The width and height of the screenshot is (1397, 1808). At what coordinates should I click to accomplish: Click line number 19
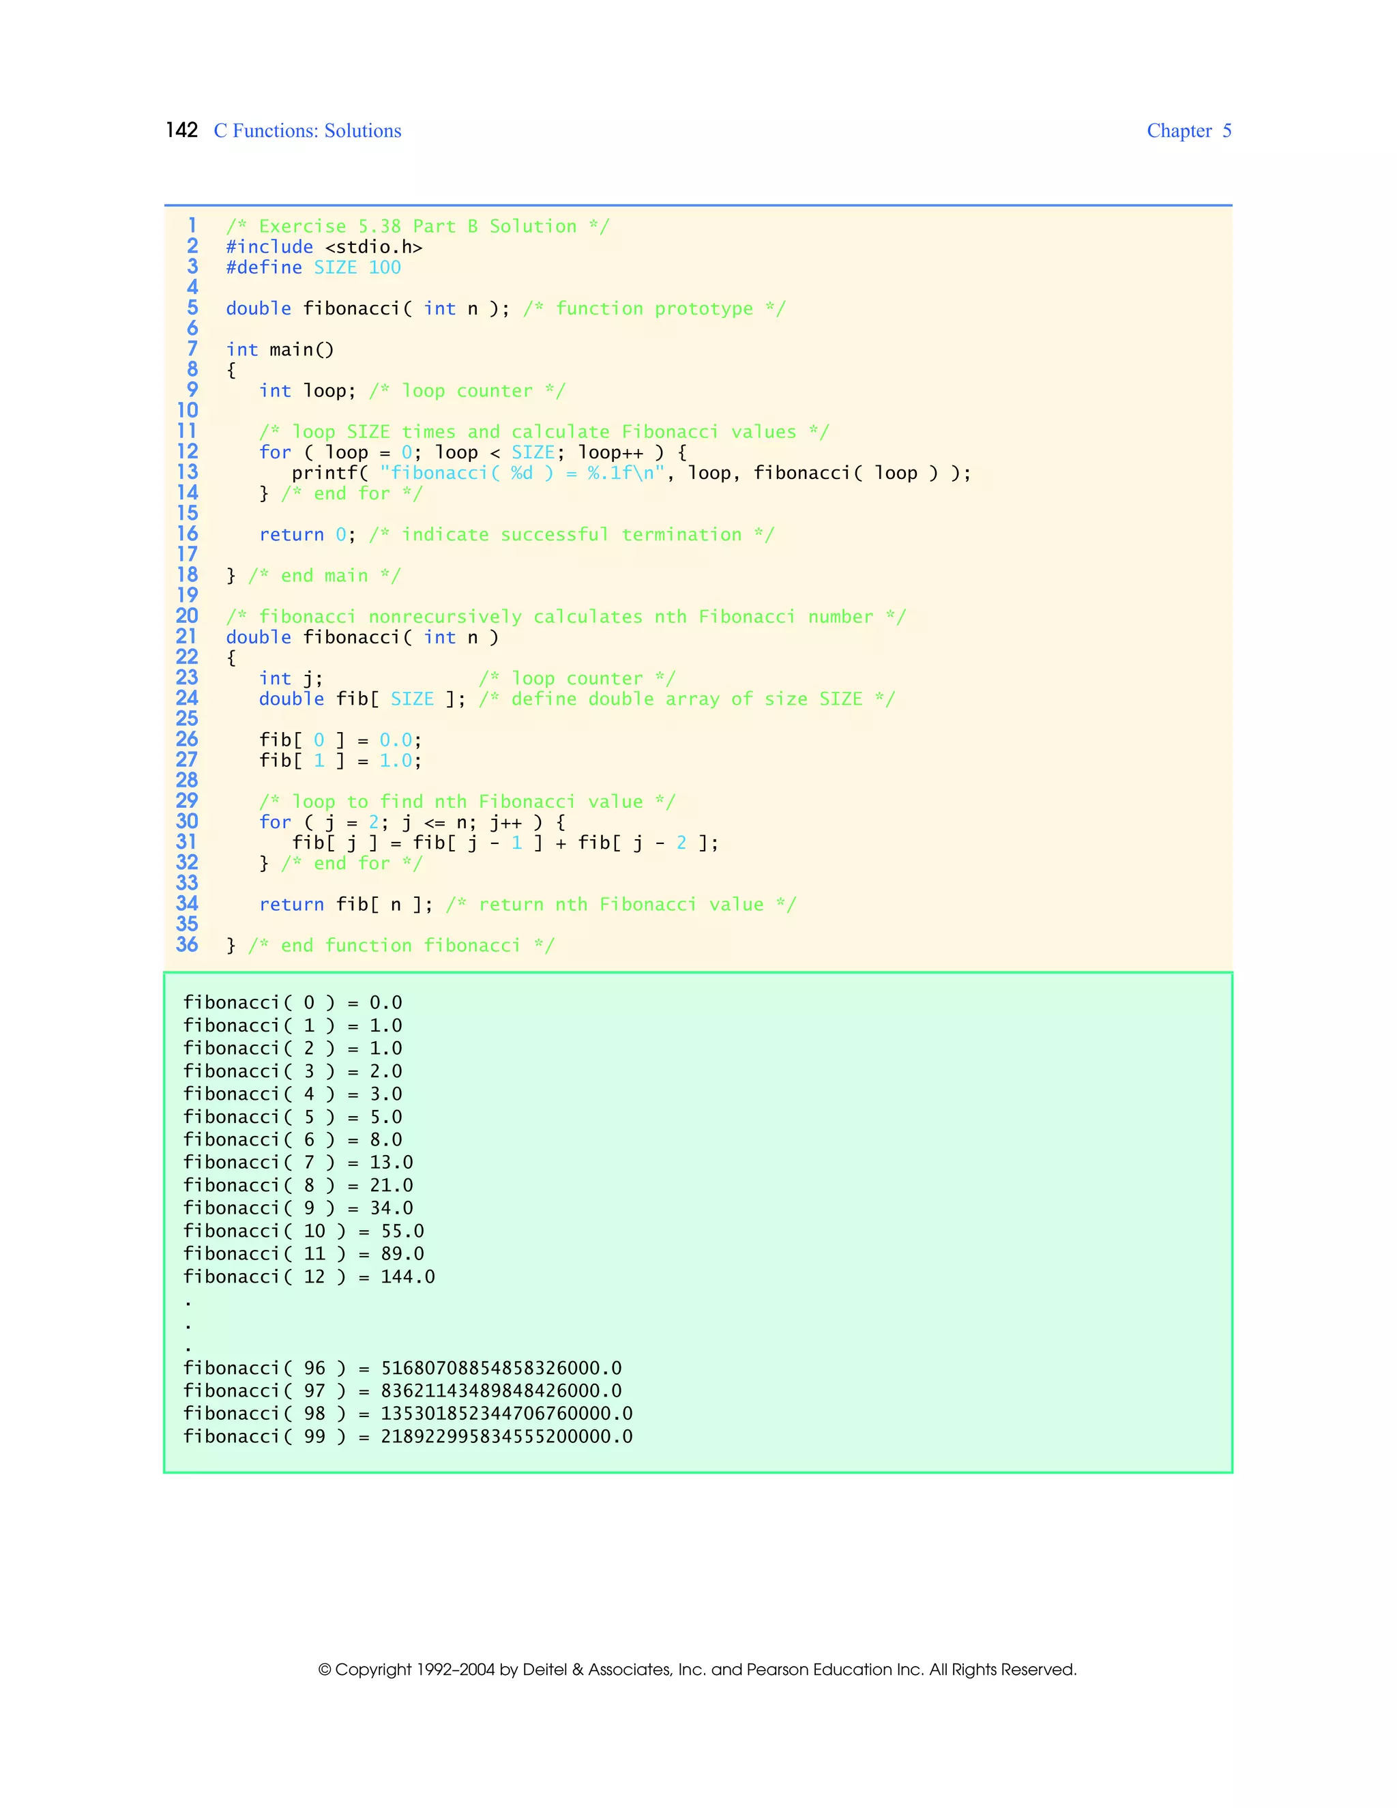tap(187, 595)
